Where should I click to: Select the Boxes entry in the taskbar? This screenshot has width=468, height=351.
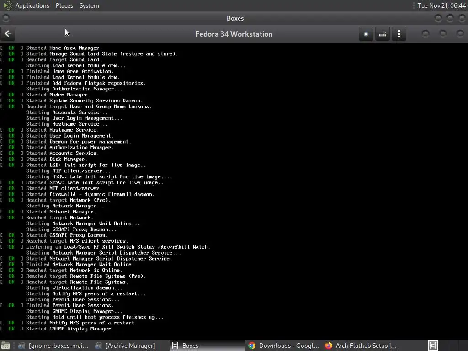[207, 346]
